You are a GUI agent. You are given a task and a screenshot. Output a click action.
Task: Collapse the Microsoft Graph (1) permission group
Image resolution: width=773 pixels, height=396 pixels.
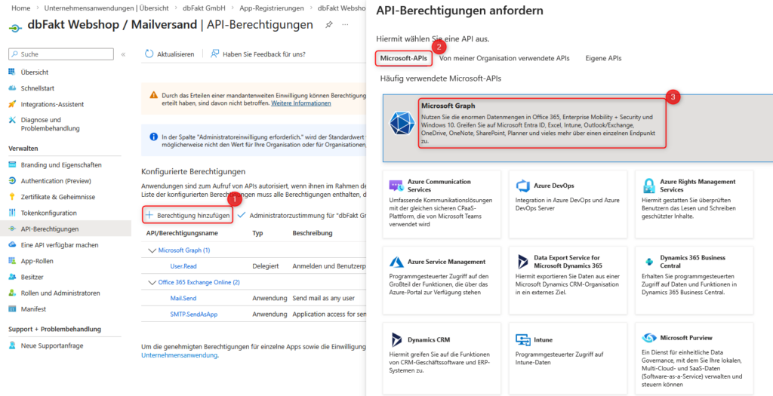(x=152, y=250)
